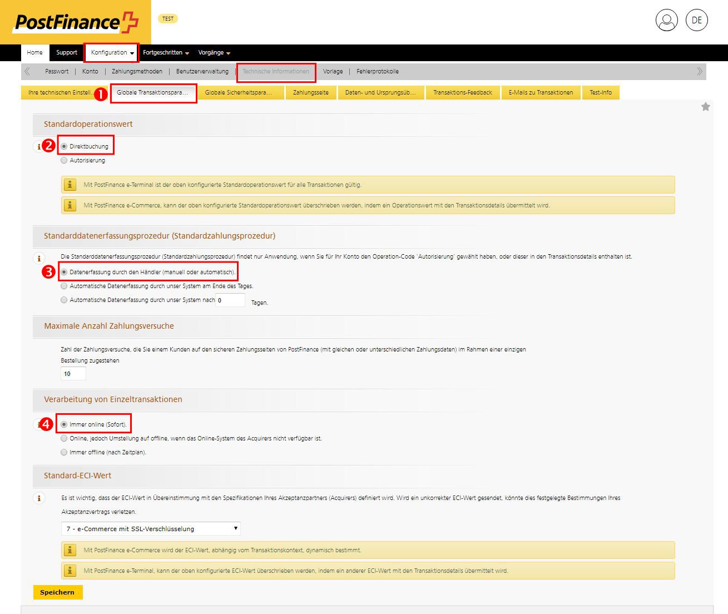728x614 pixels.
Task: Select Immer online (Sofort) option
Action: pyautogui.click(x=64, y=424)
